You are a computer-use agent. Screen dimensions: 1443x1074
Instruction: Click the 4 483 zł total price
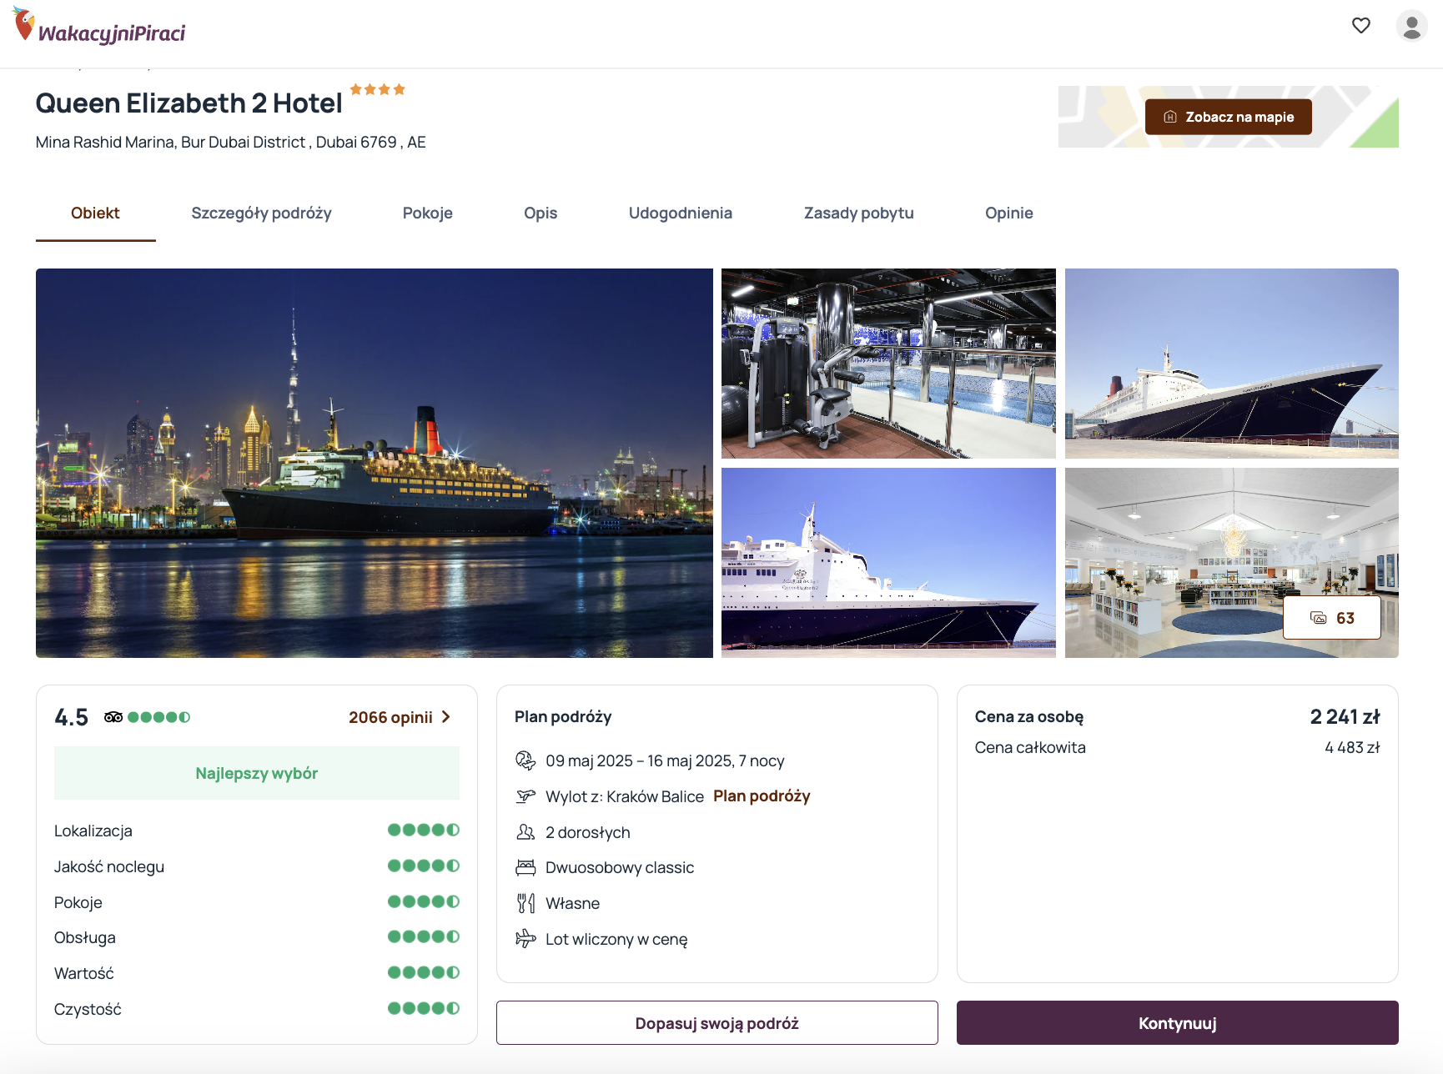tap(1352, 748)
